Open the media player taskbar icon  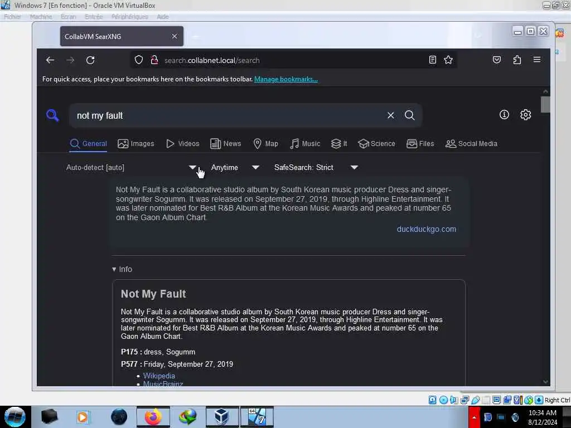tap(83, 417)
